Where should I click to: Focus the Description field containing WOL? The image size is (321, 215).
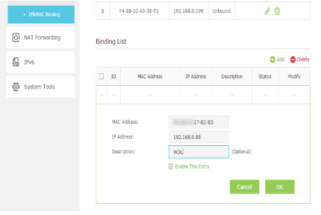[199, 152]
